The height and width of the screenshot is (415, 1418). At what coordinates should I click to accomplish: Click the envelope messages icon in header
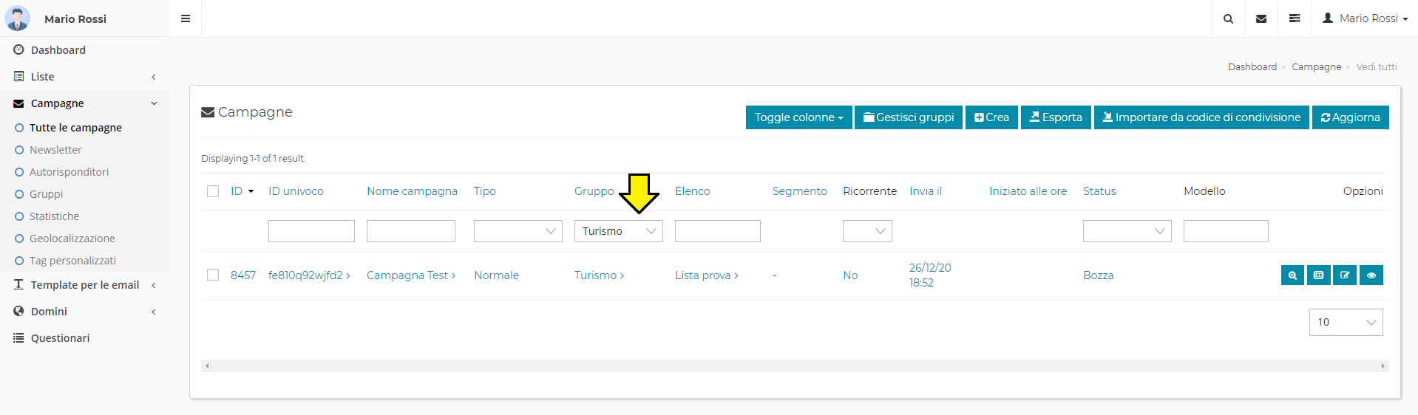tap(1261, 18)
